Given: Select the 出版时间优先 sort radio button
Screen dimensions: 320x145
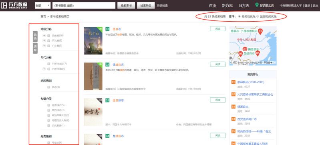Looking at the screenshot, I should [258, 16].
